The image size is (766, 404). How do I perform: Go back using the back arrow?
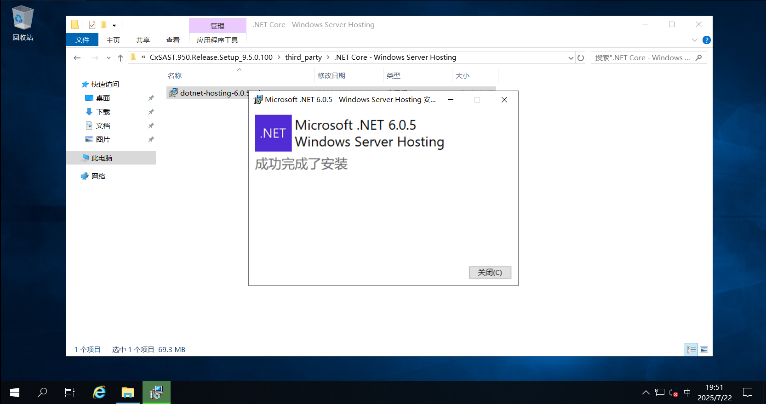point(77,57)
